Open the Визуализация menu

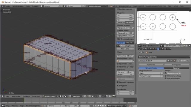[18, 6]
